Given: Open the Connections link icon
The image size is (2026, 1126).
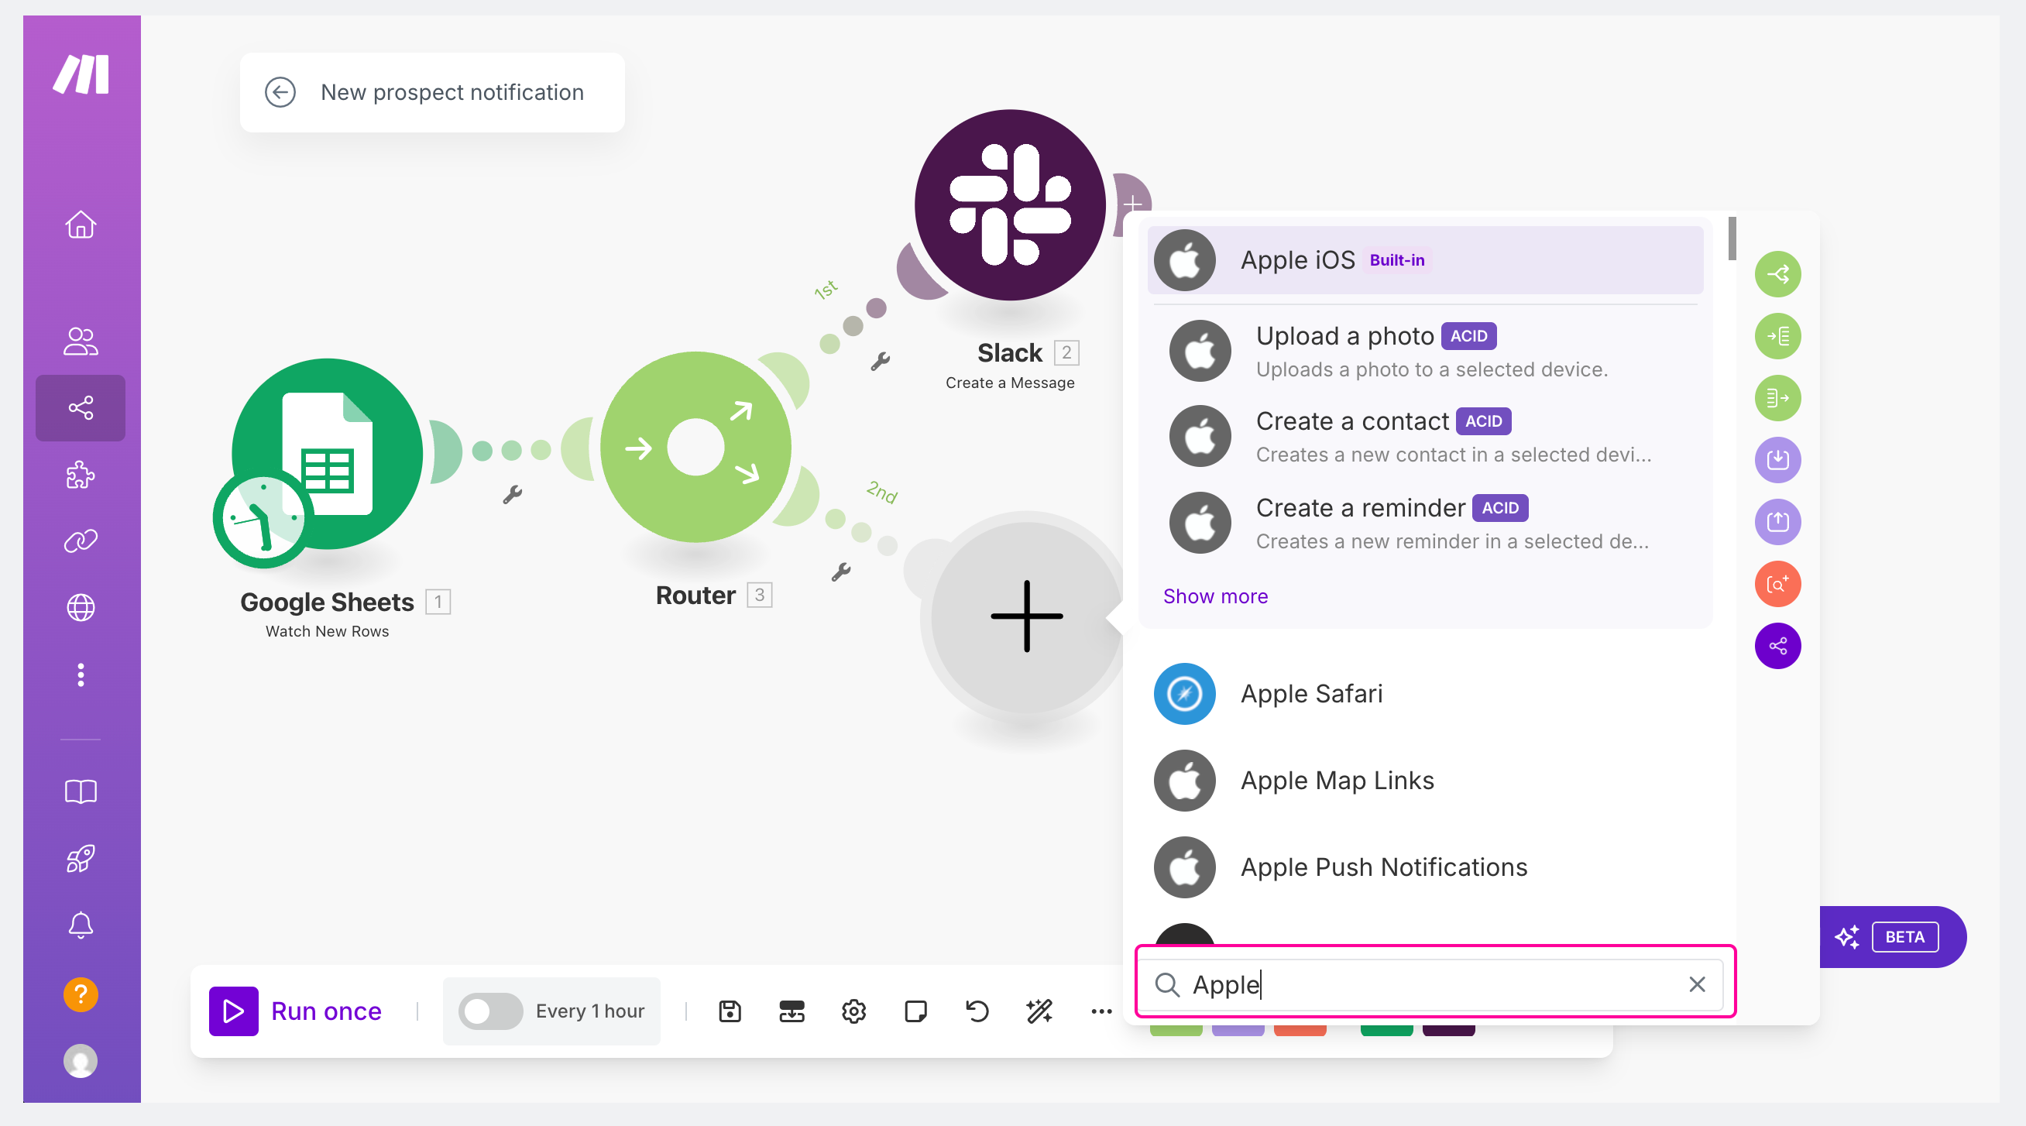Looking at the screenshot, I should coord(81,541).
